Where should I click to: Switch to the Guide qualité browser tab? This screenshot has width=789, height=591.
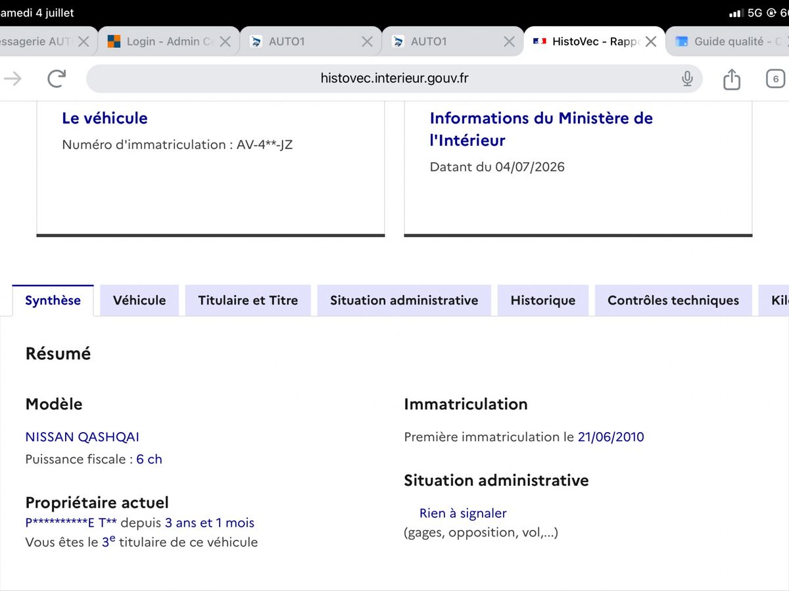(x=727, y=41)
